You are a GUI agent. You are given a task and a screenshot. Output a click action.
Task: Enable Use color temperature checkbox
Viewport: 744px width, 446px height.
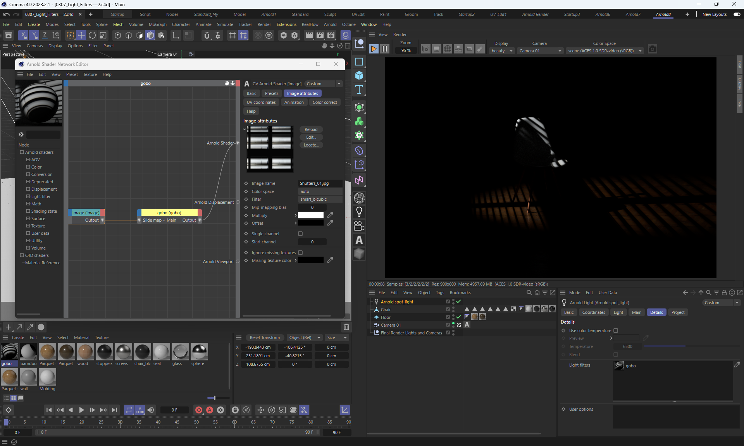point(616,331)
